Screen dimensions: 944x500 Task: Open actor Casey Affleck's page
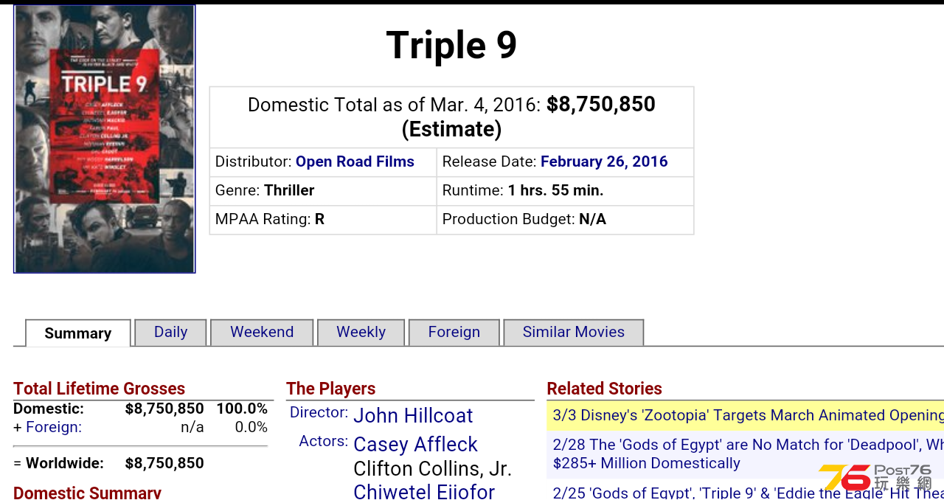tap(415, 444)
